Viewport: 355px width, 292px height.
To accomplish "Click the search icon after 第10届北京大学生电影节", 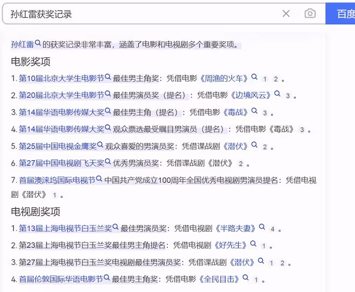I will point(108,77).
